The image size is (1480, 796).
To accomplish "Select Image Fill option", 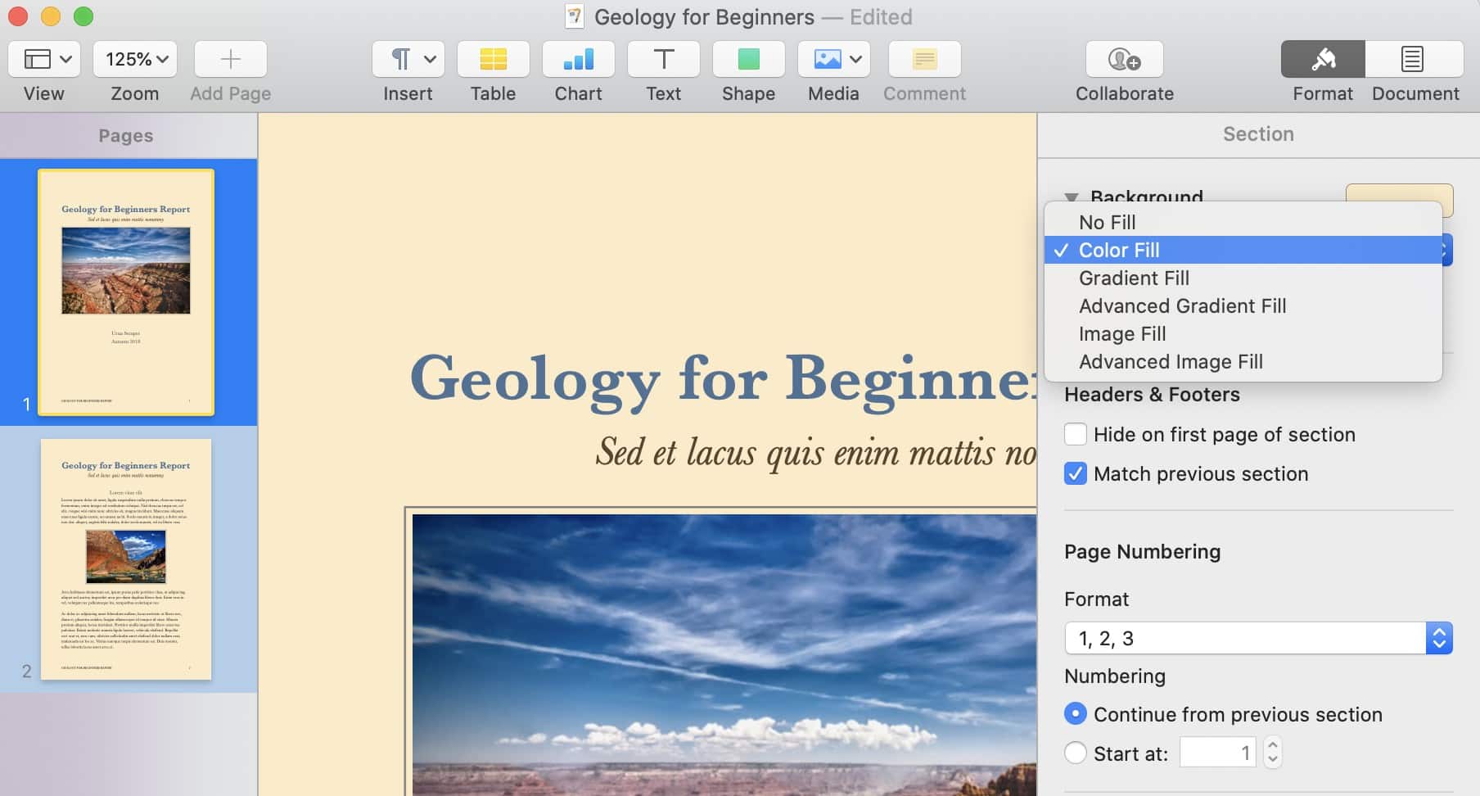I will (1122, 334).
